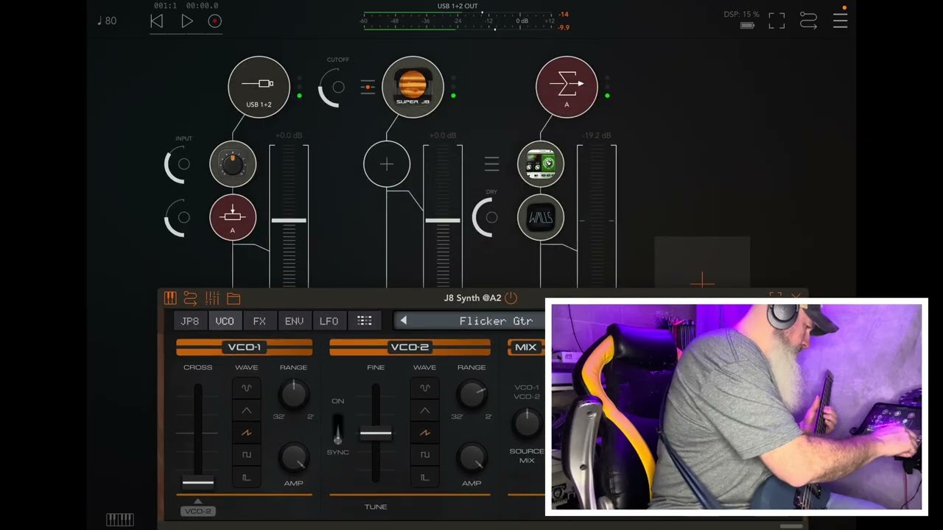Viewport: 943px width, 530px height.
Task: Open the main hamburger menu
Action: (x=840, y=21)
